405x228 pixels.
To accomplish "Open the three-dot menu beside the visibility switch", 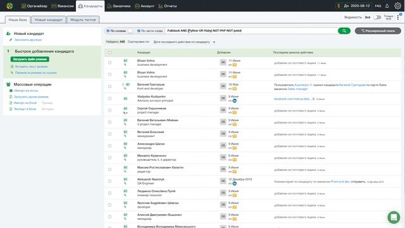I will coord(398,17).
